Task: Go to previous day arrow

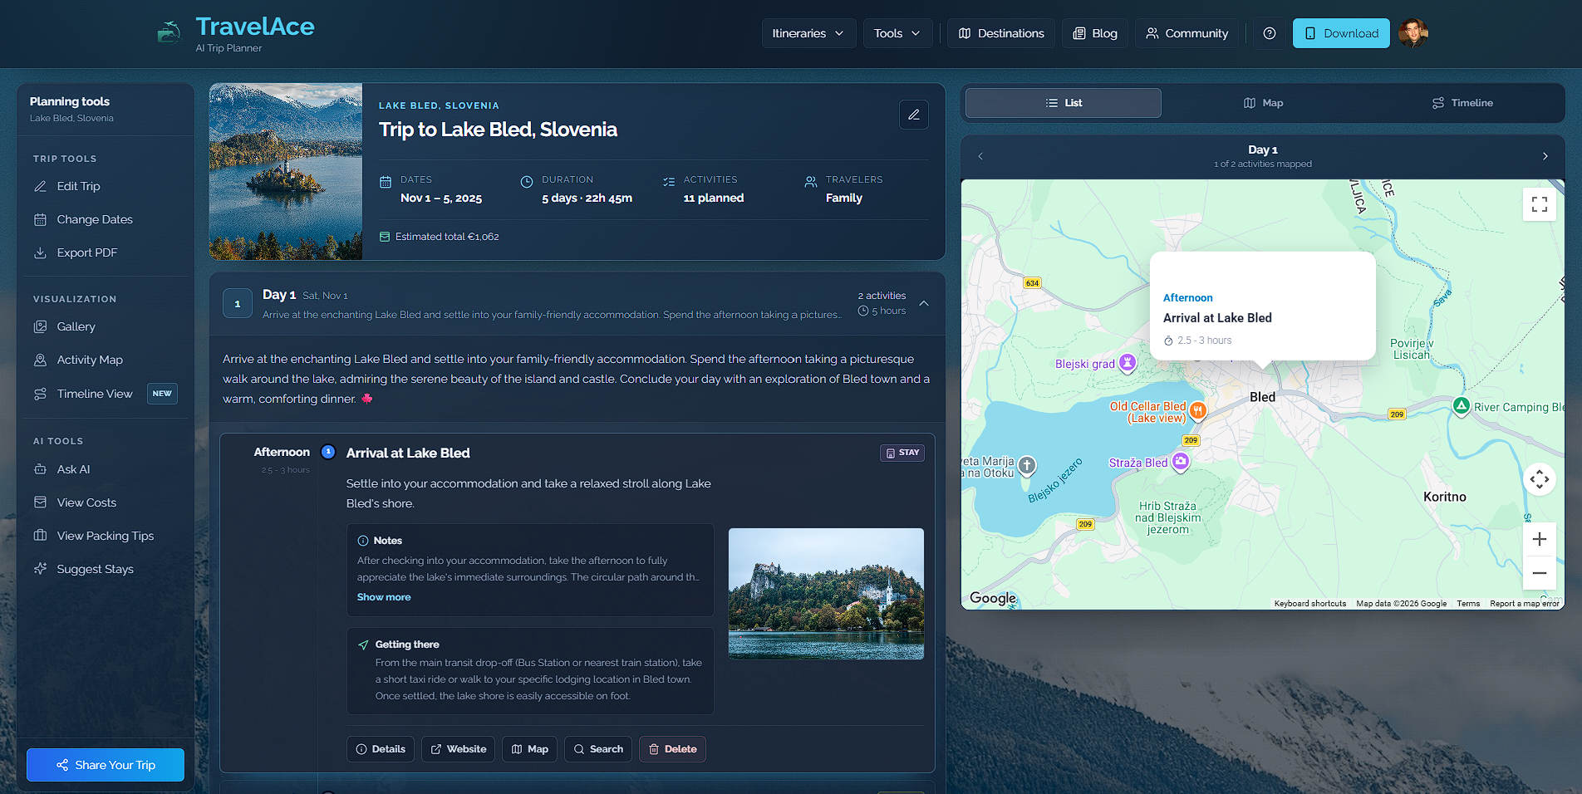Action: [980, 156]
